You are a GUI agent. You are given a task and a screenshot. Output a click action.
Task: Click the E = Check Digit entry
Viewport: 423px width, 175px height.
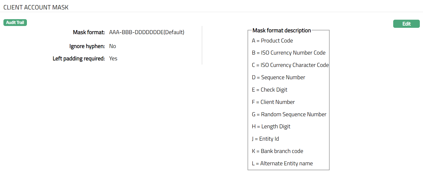(x=270, y=90)
